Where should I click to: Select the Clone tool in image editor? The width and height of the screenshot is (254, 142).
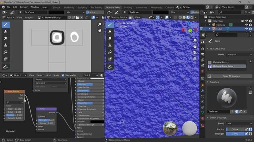[6, 45]
